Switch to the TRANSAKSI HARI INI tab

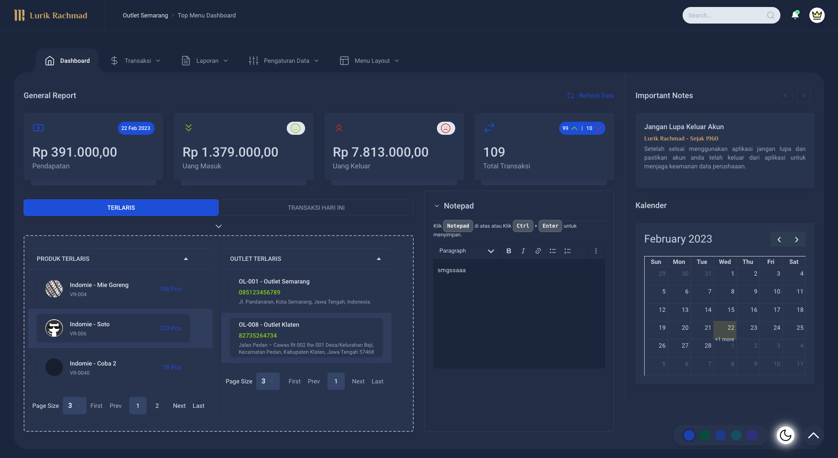point(317,208)
